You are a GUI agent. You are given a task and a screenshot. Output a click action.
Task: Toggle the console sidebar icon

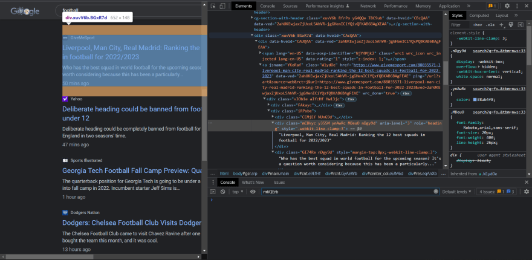point(213,192)
